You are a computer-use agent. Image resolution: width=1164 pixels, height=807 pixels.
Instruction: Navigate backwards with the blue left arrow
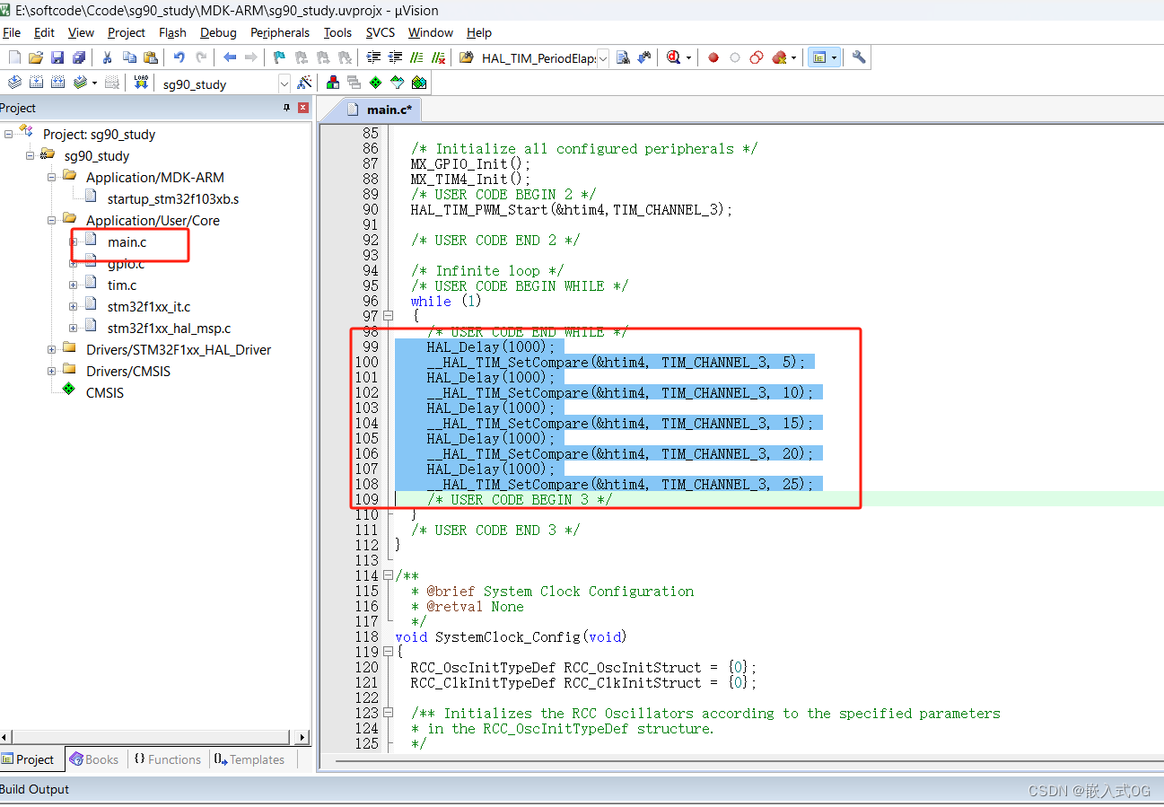point(230,57)
